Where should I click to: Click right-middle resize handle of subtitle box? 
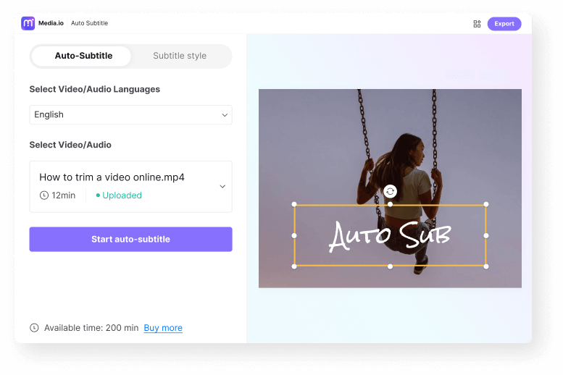pyautogui.click(x=485, y=235)
